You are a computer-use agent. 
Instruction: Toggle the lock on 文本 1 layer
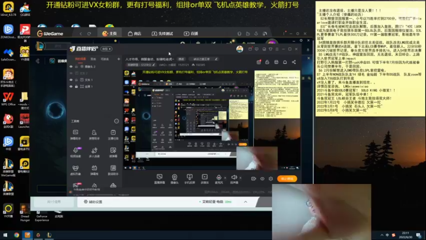coord(76,79)
